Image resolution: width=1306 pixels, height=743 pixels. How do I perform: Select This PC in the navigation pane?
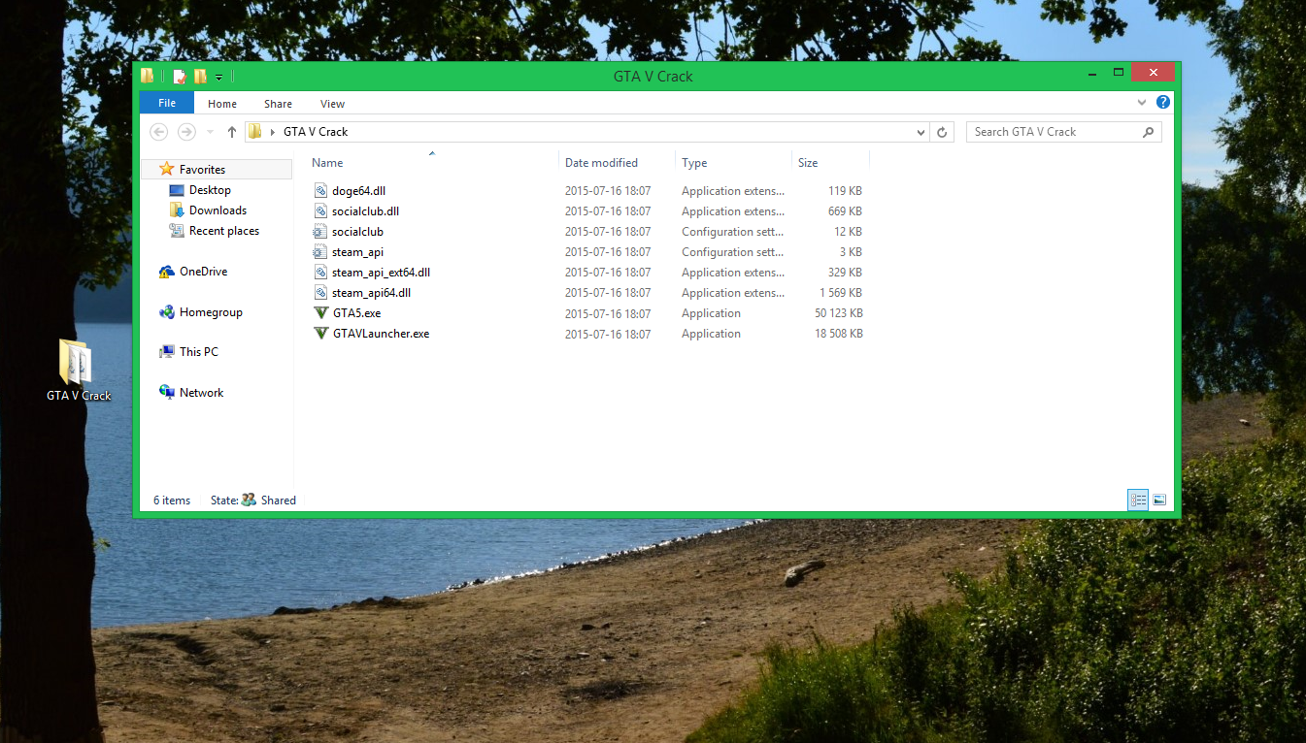198,352
